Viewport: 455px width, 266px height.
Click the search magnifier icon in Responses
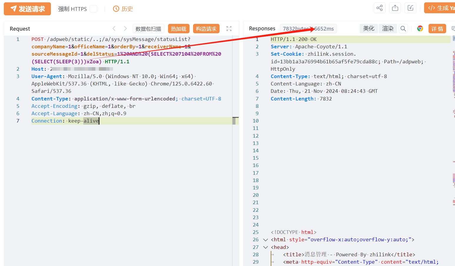click(x=403, y=29)
